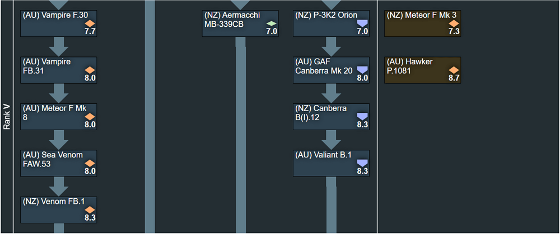This screenshot has width=560, height=234.
Task: Click the GAF Canberra Mk 20 bomber icon
Action: click(x=362, y=69)
